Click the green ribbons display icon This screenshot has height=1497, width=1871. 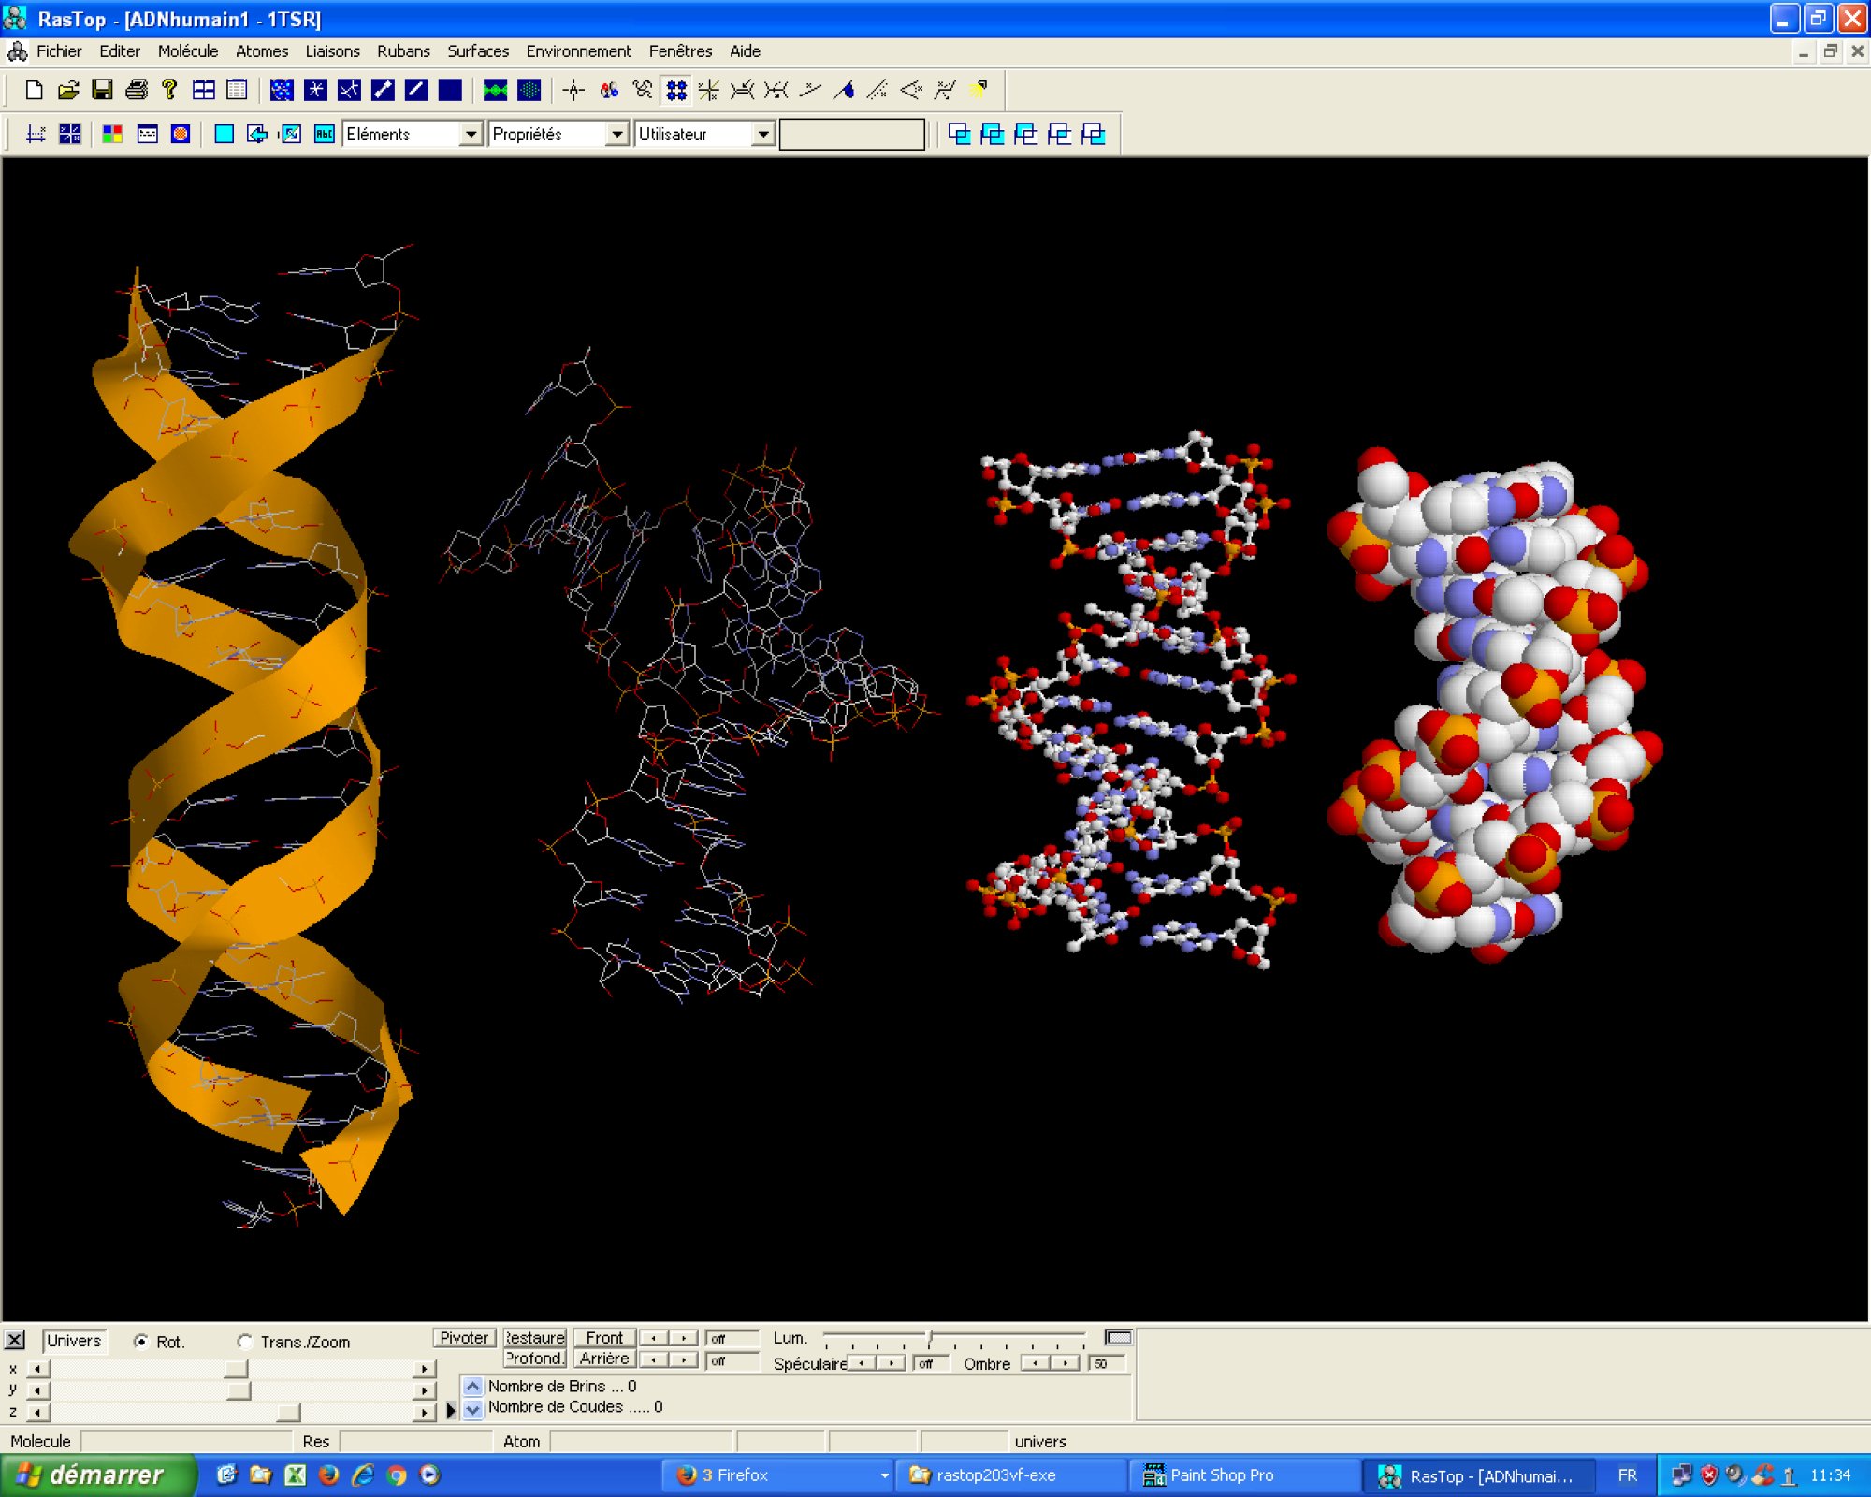click(x=495, y=90)
